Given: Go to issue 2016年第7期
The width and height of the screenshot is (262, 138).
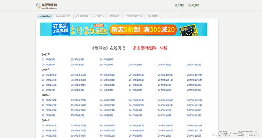Looking at the screenshot, I should pyautogui.click(x=194, y=85).
